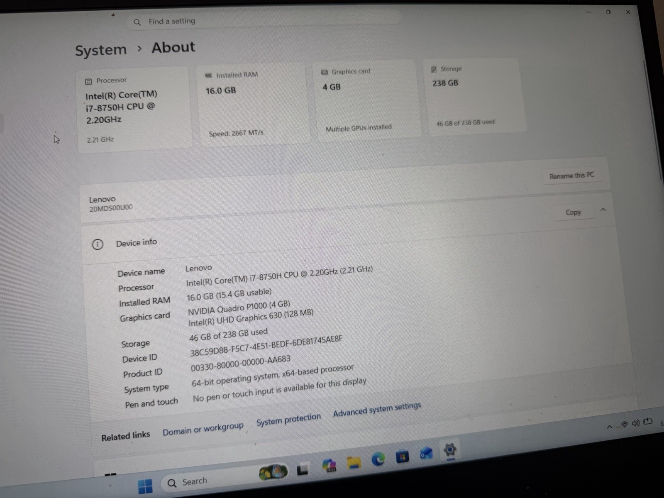664x498 pixels.
Task: Click the About breadcrumb title
Action: pos(173,47)
